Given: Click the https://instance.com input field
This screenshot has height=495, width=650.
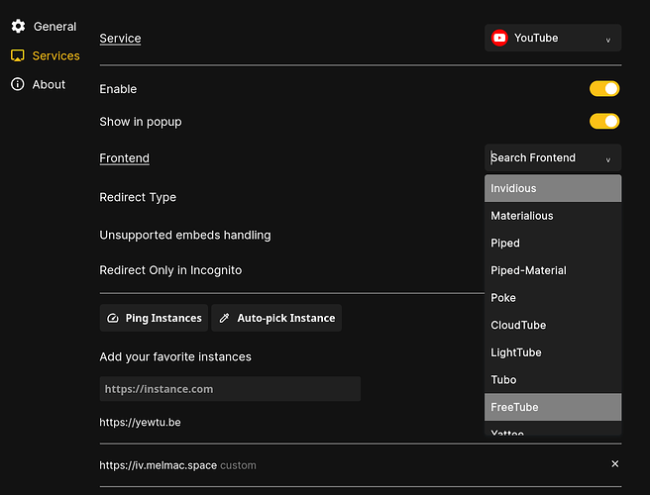Looking at the screenshot, I should coord(230,388).
